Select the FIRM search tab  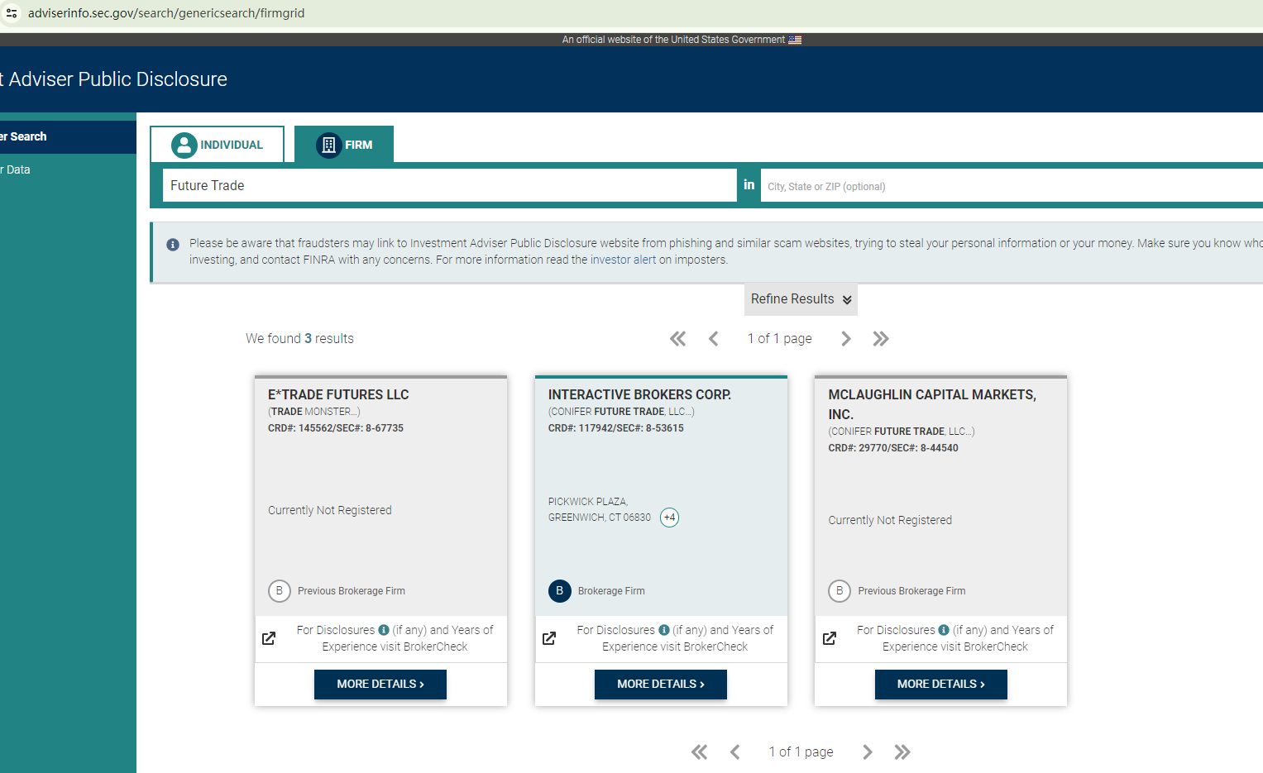[344, 145]
